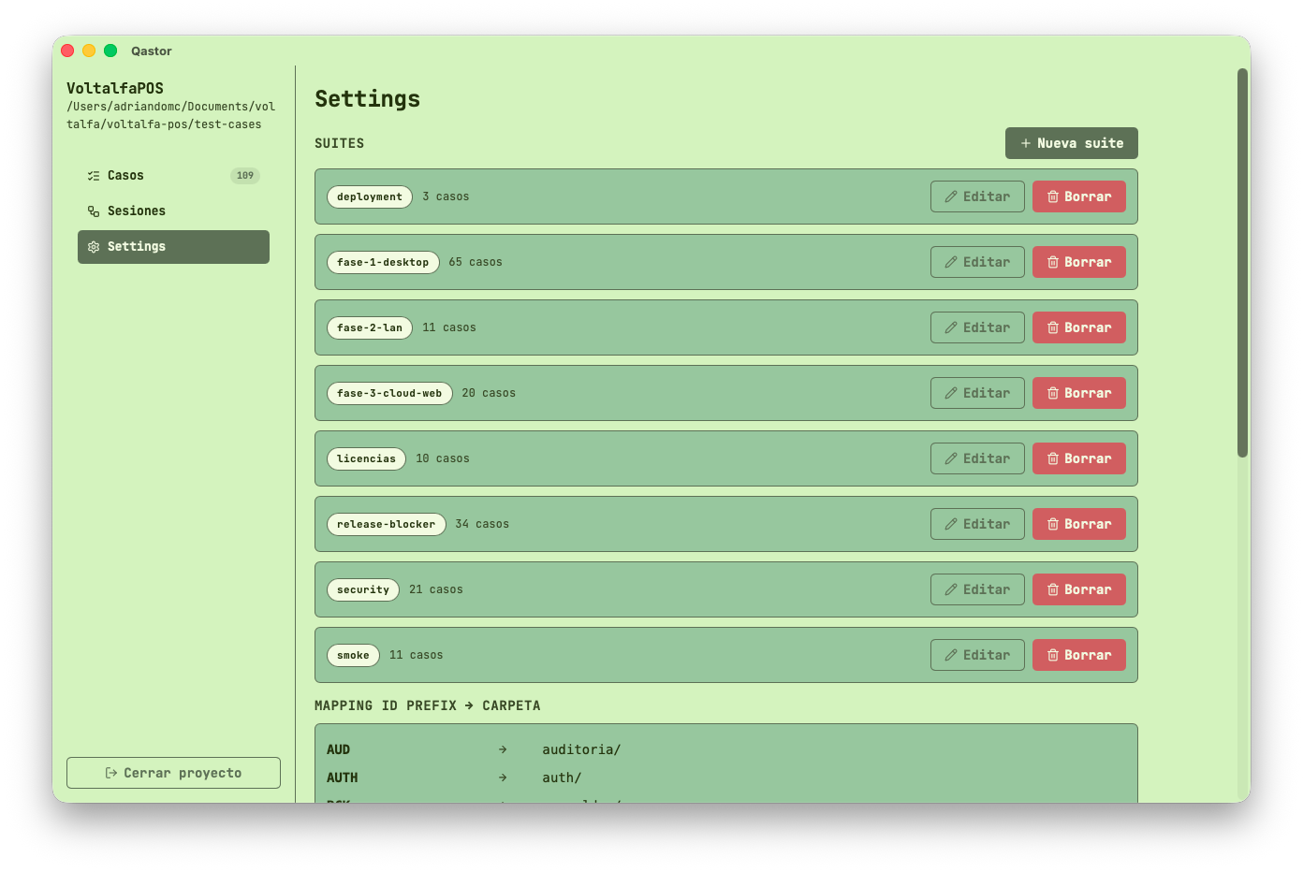Create a new suite with Nueva suite
This screenshot has height=872, width=1303.
[x=1072, y=143]
